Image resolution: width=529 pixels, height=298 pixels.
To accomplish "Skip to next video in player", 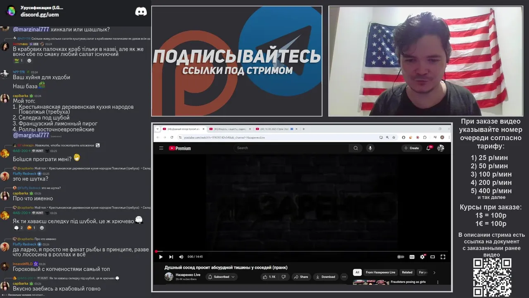I will coord(171,257).
